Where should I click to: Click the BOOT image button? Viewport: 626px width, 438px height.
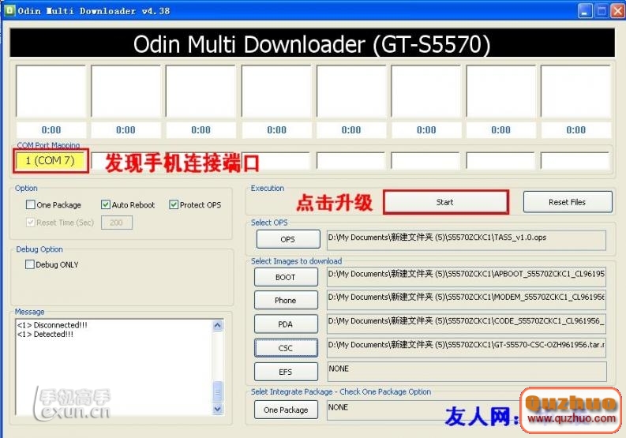click(286, 277)
